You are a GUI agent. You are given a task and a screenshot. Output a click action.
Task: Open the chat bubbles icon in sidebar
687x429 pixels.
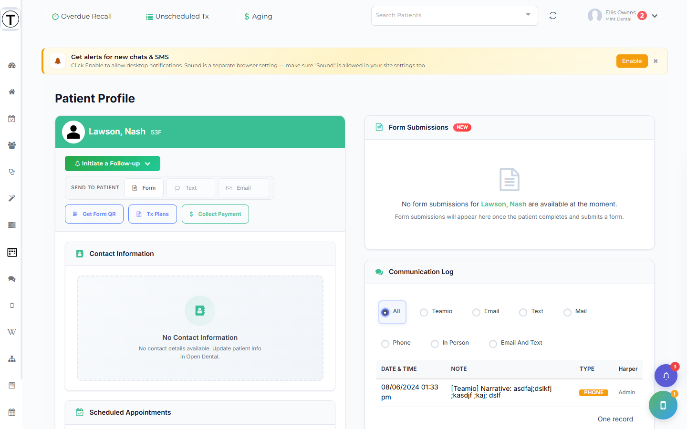(x=12, y=279)
